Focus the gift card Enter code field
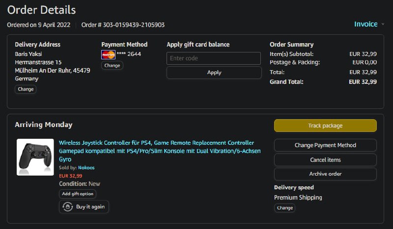The height and width of the screenshot is (229, 393). [214, 58]
